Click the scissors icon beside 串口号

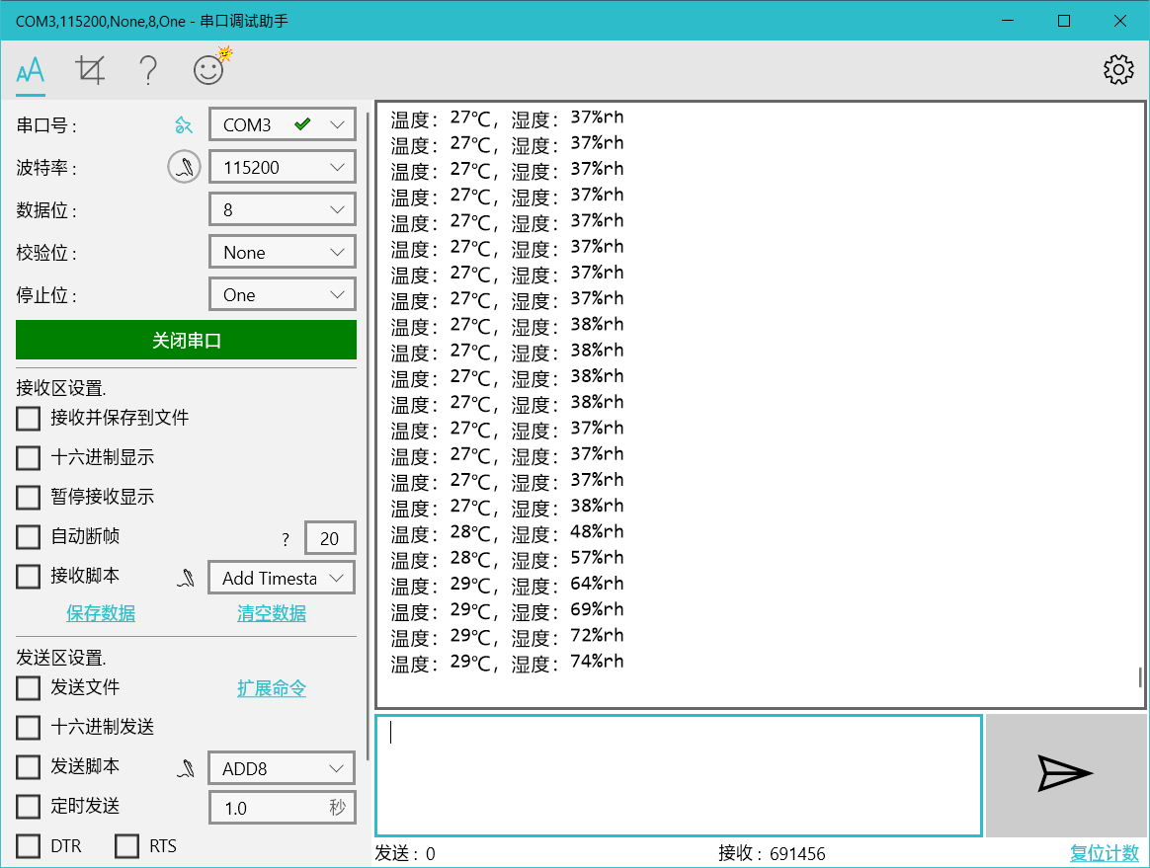click(x=184, y=125)
